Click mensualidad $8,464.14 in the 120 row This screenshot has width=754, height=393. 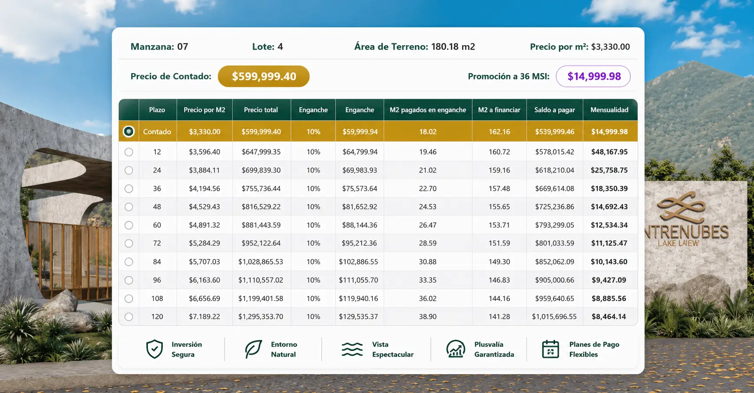609,317
